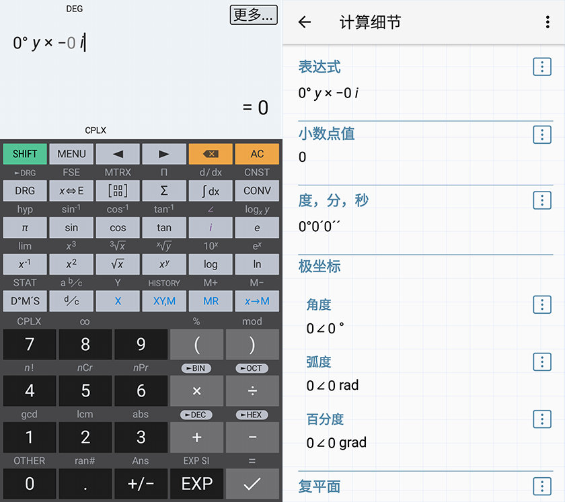565x502 pixels.
Task: Tap digit 8 key
Action: (85, 344)
